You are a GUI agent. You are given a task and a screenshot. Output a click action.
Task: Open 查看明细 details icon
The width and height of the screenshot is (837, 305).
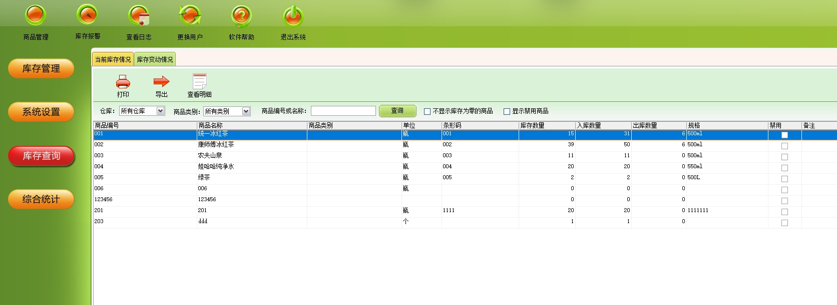click(199, 82)
